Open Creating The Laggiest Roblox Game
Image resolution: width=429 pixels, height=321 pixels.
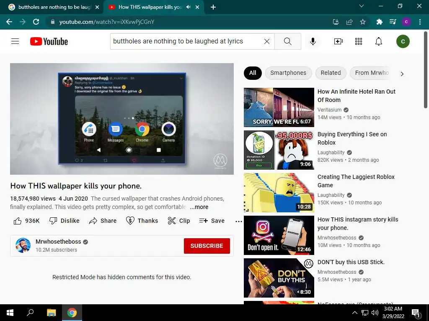tap(356, 181)
